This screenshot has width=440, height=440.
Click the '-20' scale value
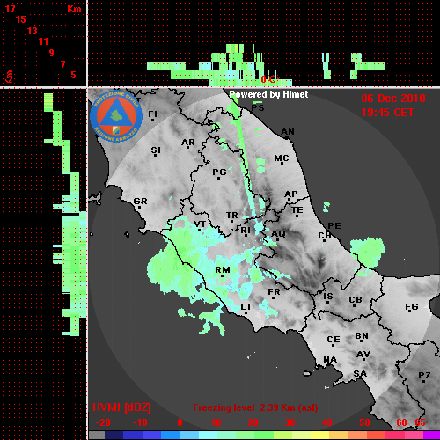[x=103, y=422]
